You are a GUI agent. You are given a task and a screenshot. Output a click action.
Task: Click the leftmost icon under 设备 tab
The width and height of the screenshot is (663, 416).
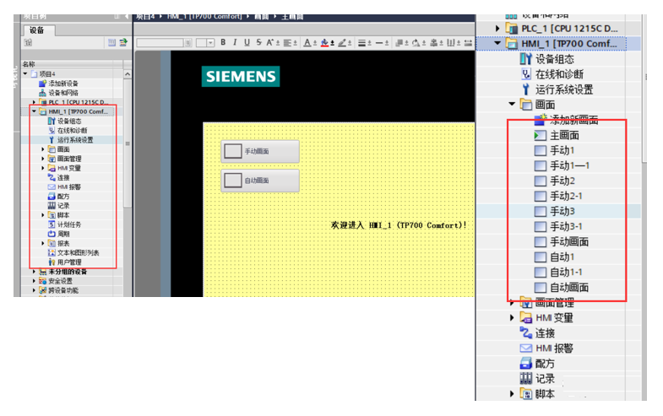coord(28,42)
